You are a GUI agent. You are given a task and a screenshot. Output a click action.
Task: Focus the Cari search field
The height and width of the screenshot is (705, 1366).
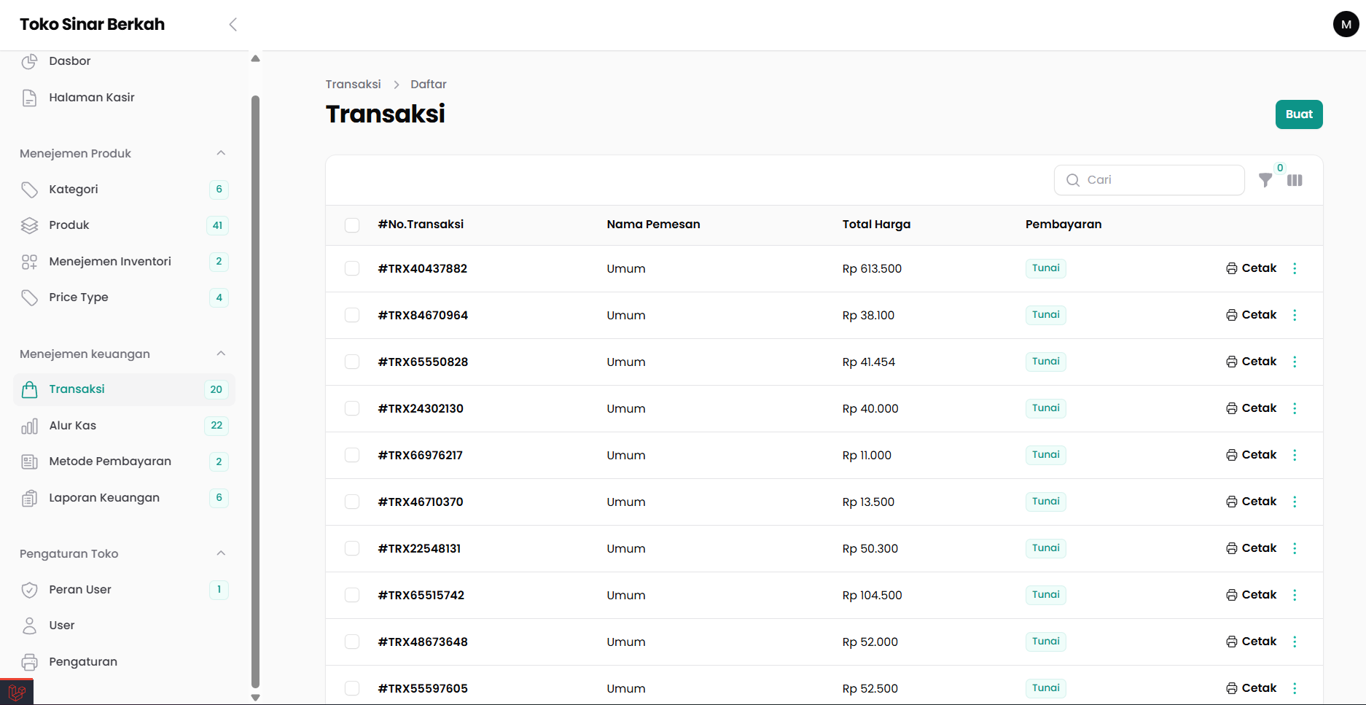[x=1150, y=180]
